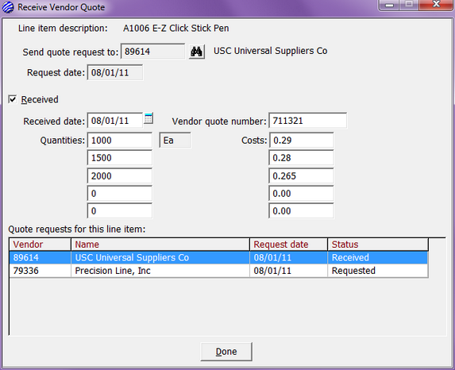Select the USC Universal Suppliers Co row
455x370 pixels.
coord(218,258)
